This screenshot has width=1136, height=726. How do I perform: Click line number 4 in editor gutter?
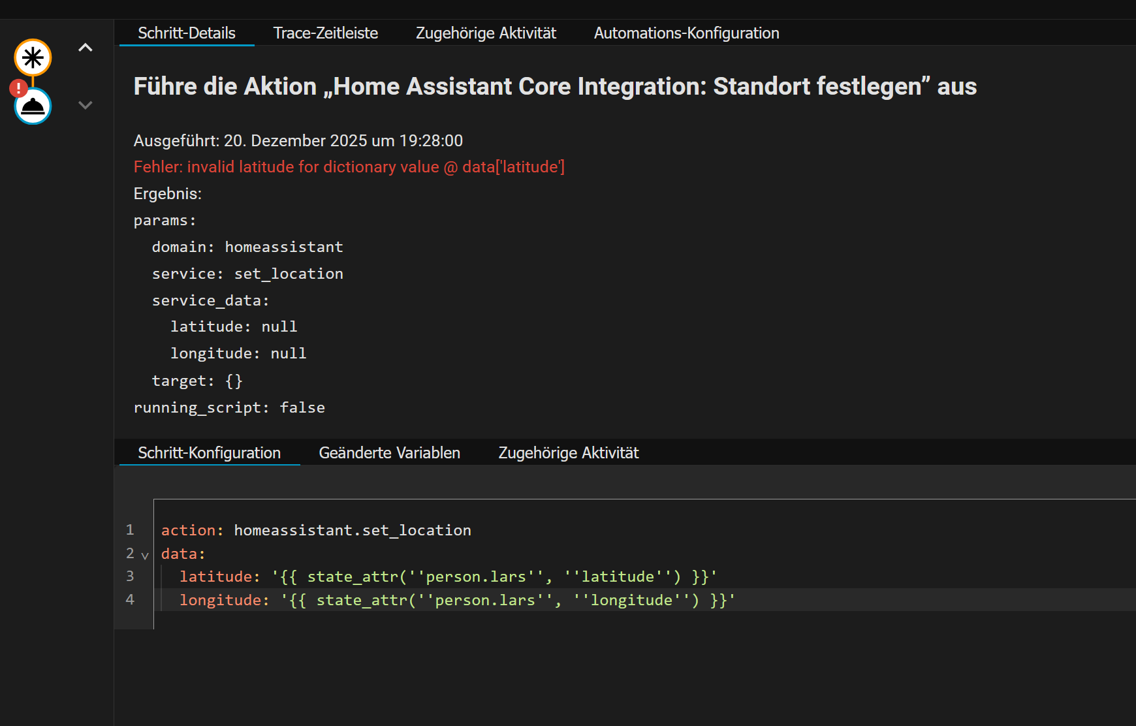(x=130, y=599)
